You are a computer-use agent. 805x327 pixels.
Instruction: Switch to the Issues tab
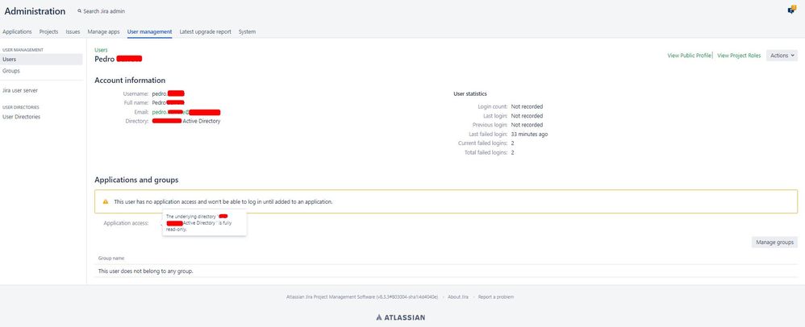click(x=73, y=31)
